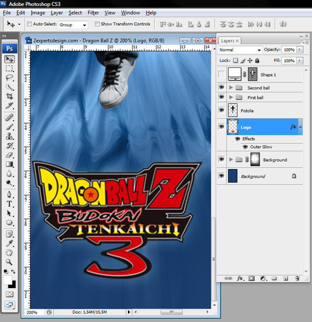Hide the Fotolia layer visibility eye
Screen dimensions: 312x322
coord(221,110)
